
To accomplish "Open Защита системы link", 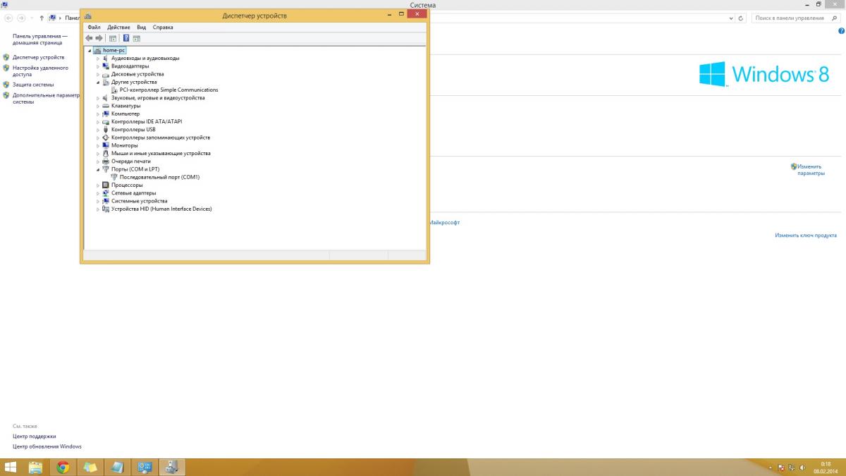I will (x=32, y=85).
